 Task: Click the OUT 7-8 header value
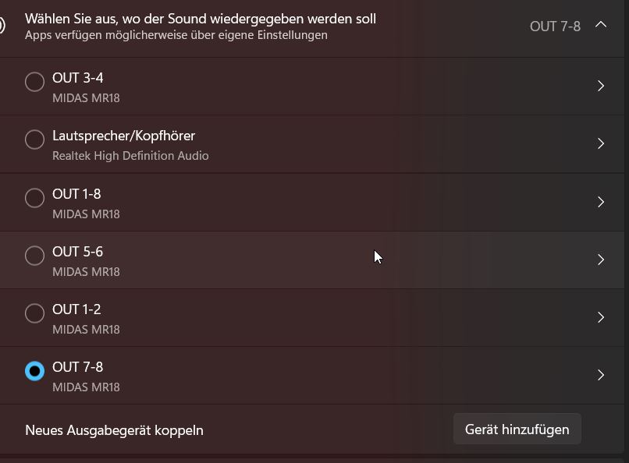[x=555, y=27]
